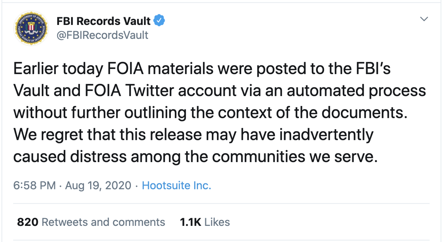Click the blue verified checkmark badge
Image resolution: width=445 pixels, height=242 pixels.
(x=159, y=21)
